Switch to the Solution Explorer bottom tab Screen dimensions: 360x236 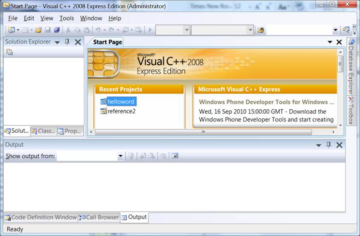click(x=17, y=131)
